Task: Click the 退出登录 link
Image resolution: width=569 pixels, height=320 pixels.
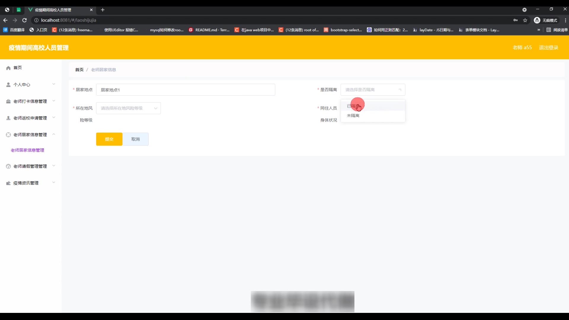Action: [548, 47]
